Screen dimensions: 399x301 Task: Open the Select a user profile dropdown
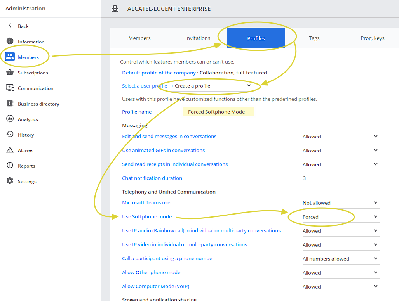tap(211, 86)
